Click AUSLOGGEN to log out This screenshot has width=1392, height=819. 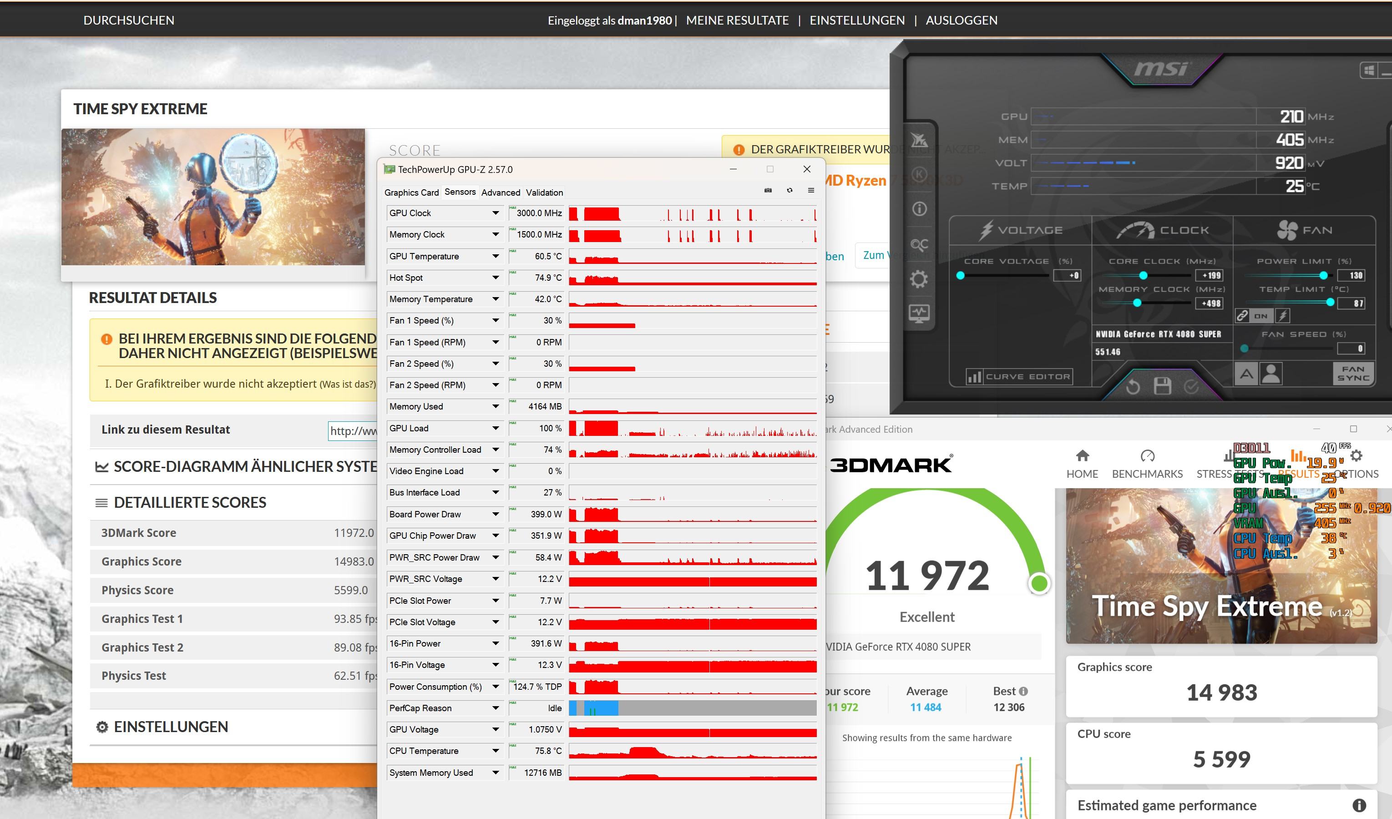click(x=962, y=20)
